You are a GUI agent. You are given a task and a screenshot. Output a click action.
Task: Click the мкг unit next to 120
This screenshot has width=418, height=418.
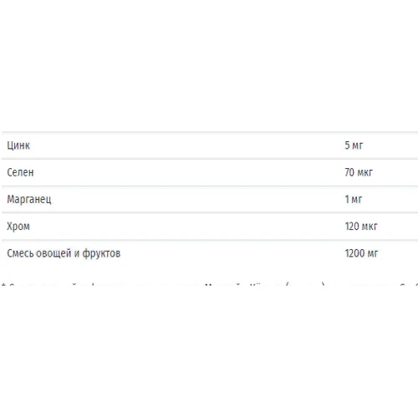tap(370, 227)
